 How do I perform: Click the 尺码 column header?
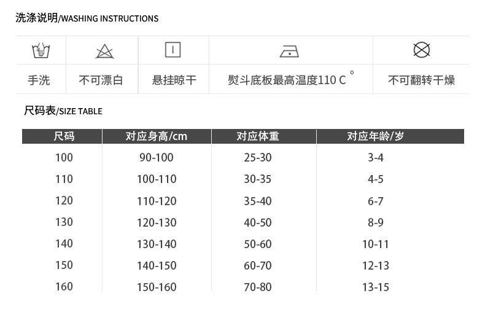(64, 136)
